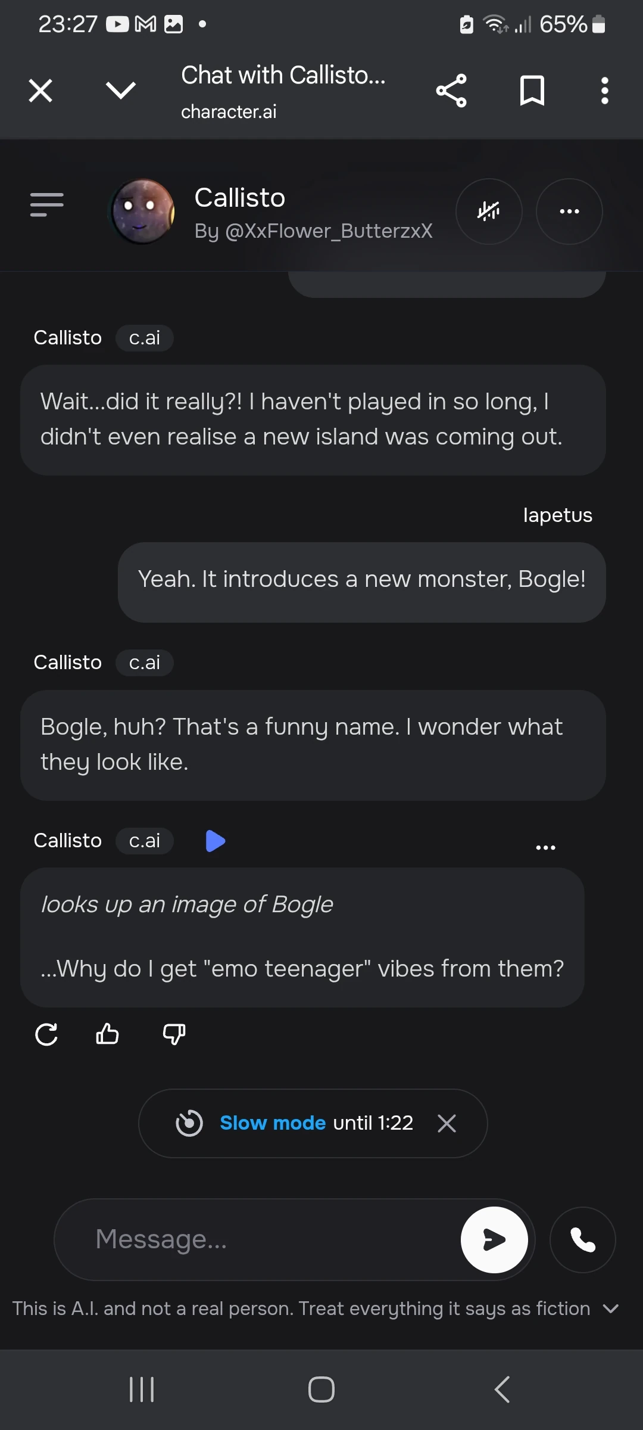643x1430 pixels.
Task: Play the voice for the last message
Action: coord(215,841)
